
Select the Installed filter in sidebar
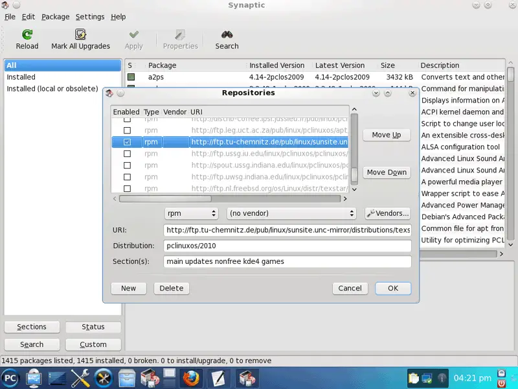click(x=63, y=77)
